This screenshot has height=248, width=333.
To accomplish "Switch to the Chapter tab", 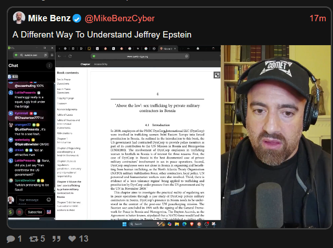I will (85, 64).
